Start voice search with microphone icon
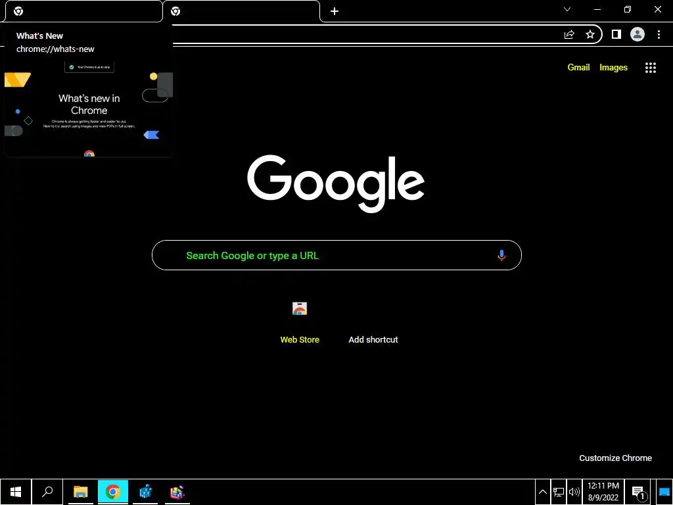This screenshot has width=673, height=505. (501, 255)
